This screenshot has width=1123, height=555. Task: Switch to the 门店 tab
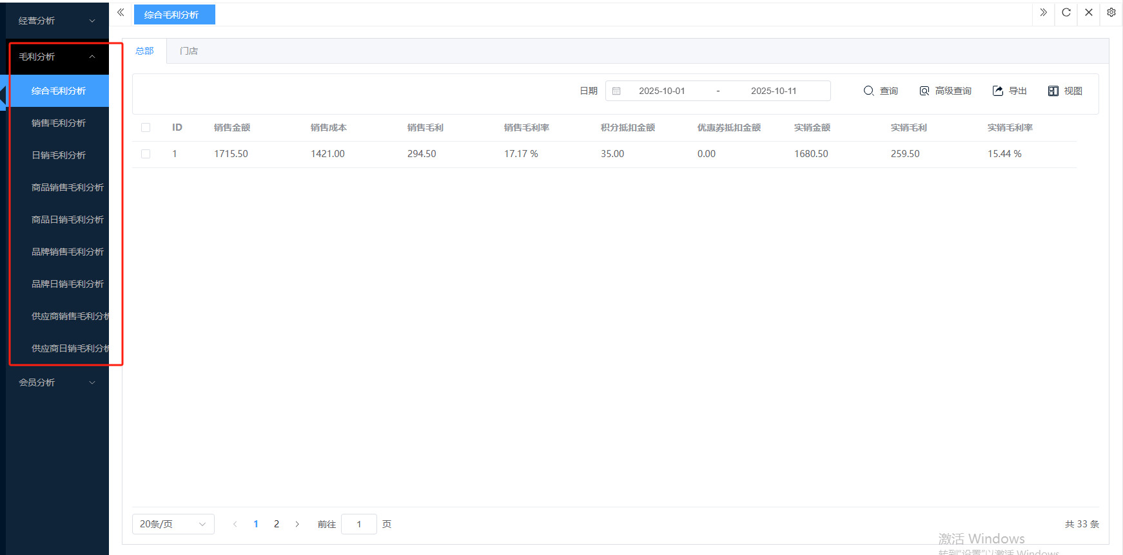click(x=189, y=51)
